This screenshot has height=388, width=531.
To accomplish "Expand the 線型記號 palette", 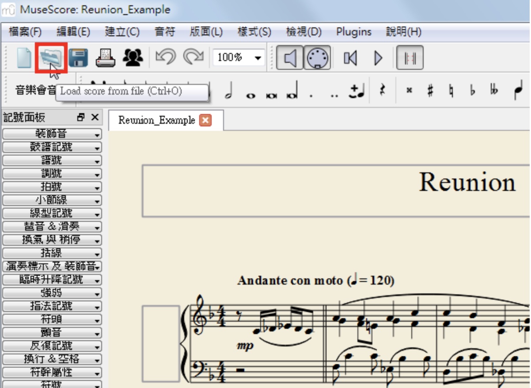I will tap(52, 213).
